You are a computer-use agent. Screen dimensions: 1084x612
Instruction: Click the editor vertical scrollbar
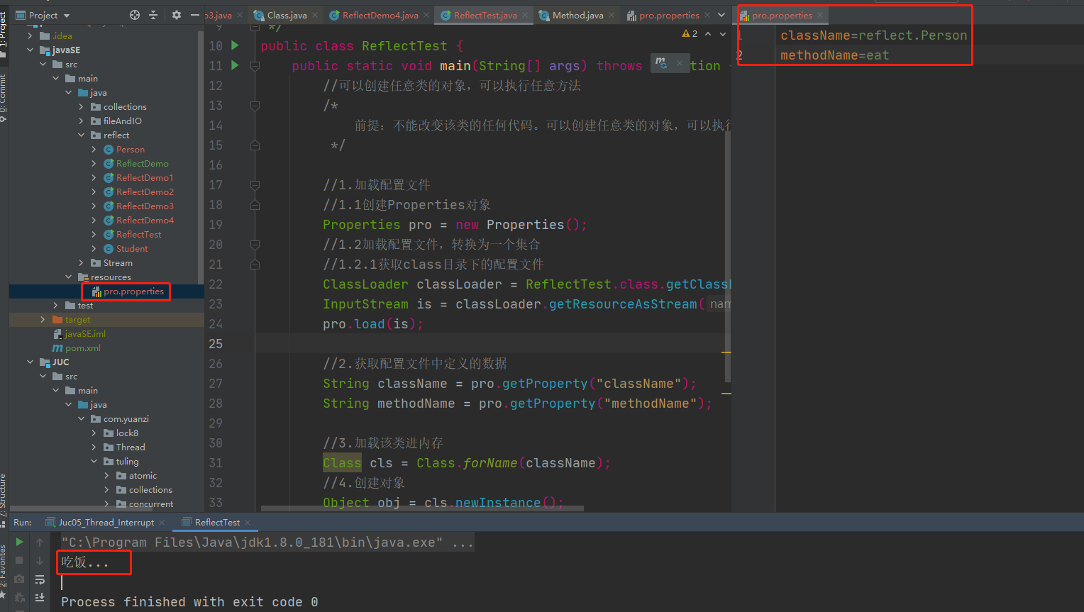tap(728, 255)
